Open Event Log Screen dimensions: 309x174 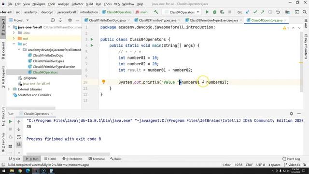[x=291, y=159]
